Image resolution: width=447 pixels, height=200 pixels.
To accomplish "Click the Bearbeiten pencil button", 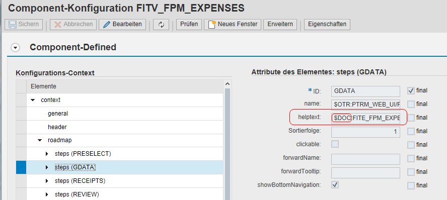I will [x=122, y=25].
